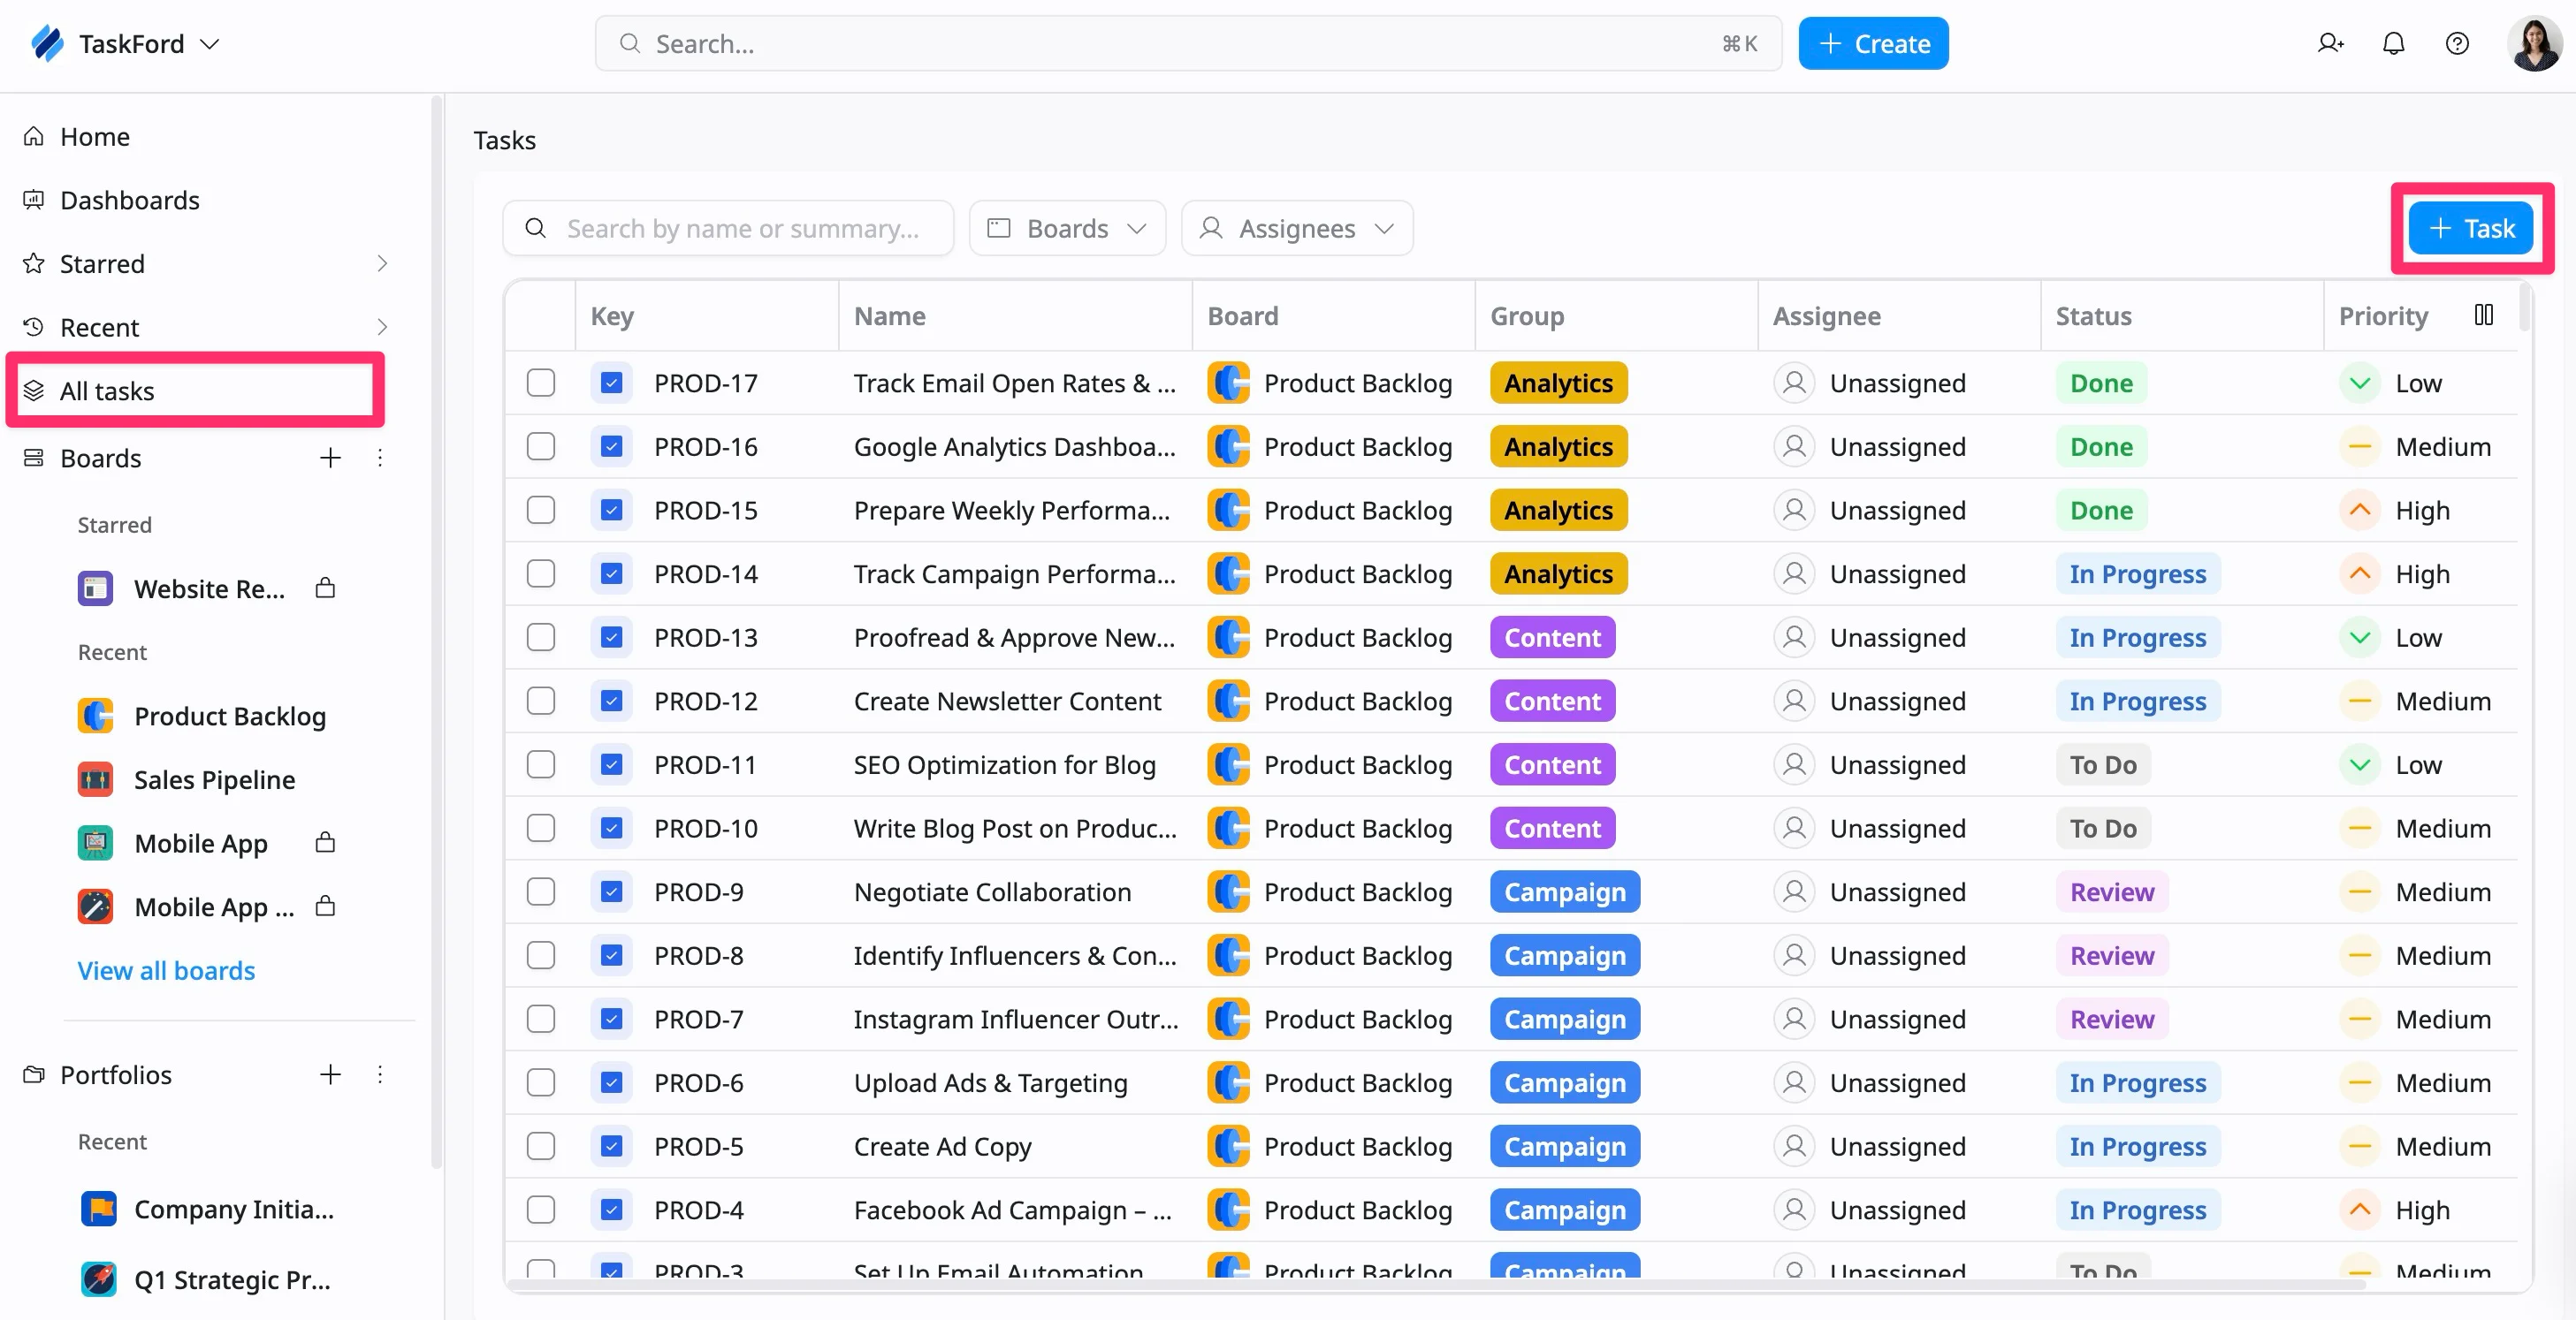Click Campaign group tag for PROD-6
This screenshot has height=1320, width=2576.
(1564, 1082)
